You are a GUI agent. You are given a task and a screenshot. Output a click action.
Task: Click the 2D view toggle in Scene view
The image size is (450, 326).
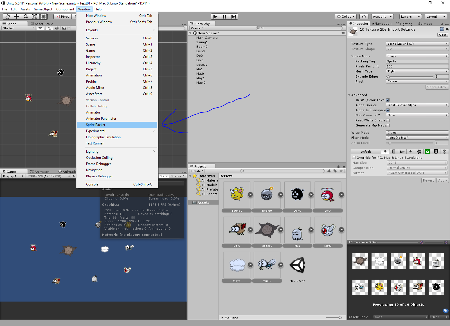click(40, 28)
